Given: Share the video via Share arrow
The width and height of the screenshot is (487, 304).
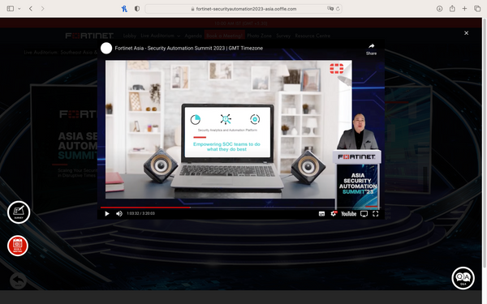Looking at the screenshot, I should coord(371,49).
